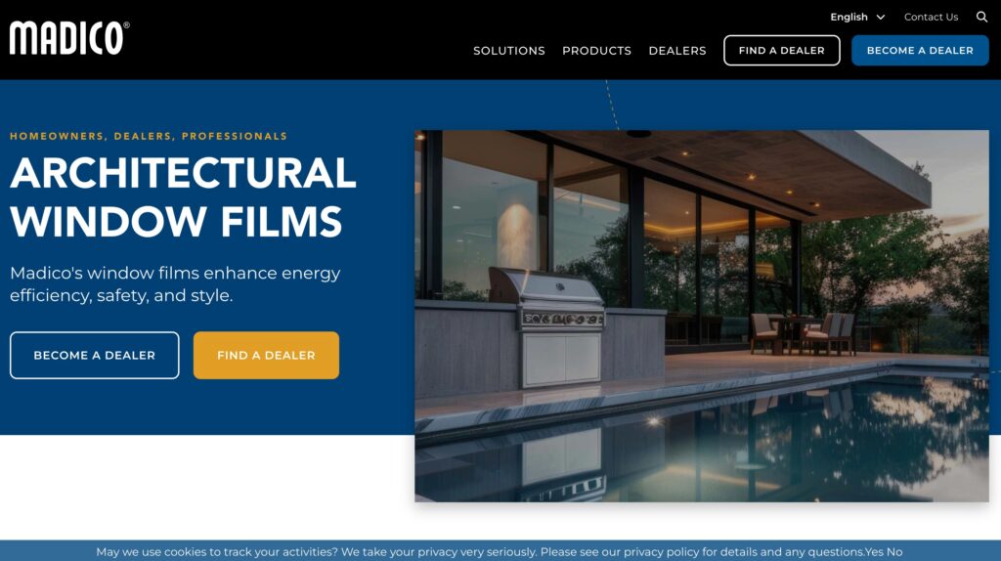Image resolution: width=1001 pixels, height=561 pixels.
Task: Accept cookies by clicking Yes
Action: 875,552
